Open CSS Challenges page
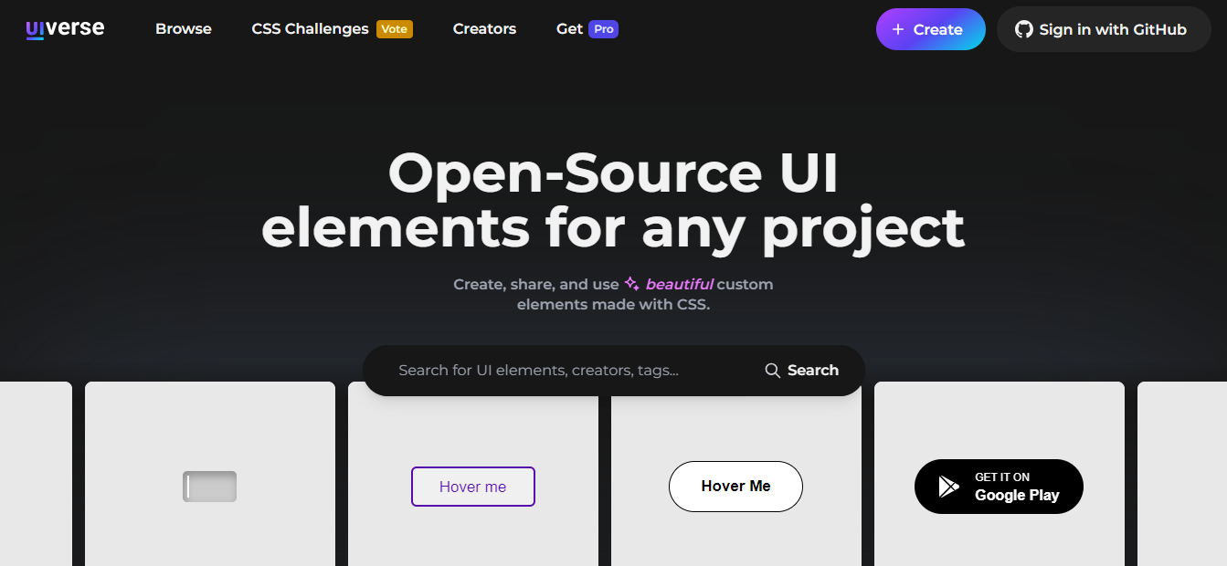 (311, 29)
